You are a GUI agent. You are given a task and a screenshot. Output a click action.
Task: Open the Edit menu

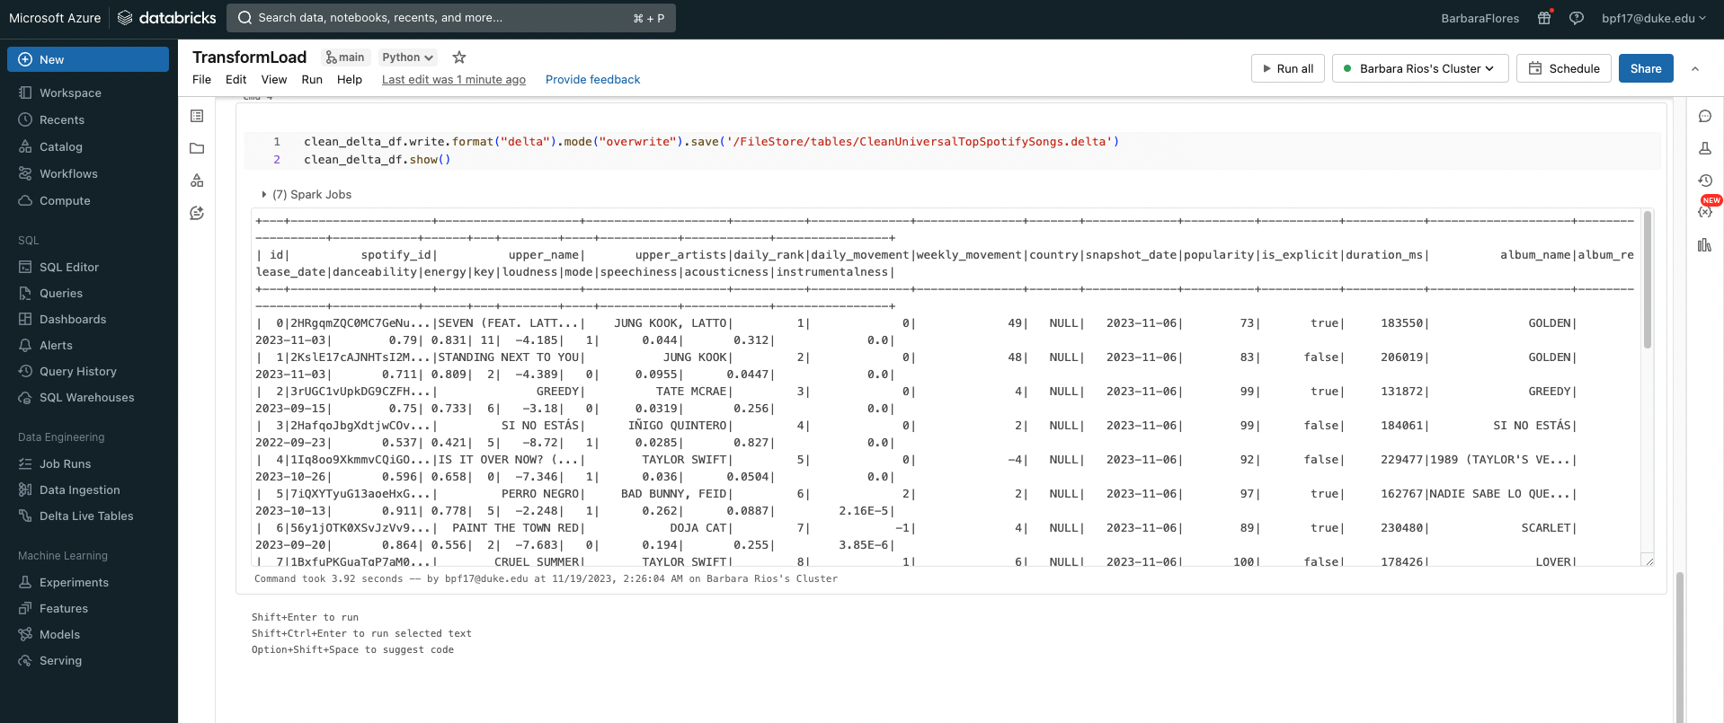(235, 79)
